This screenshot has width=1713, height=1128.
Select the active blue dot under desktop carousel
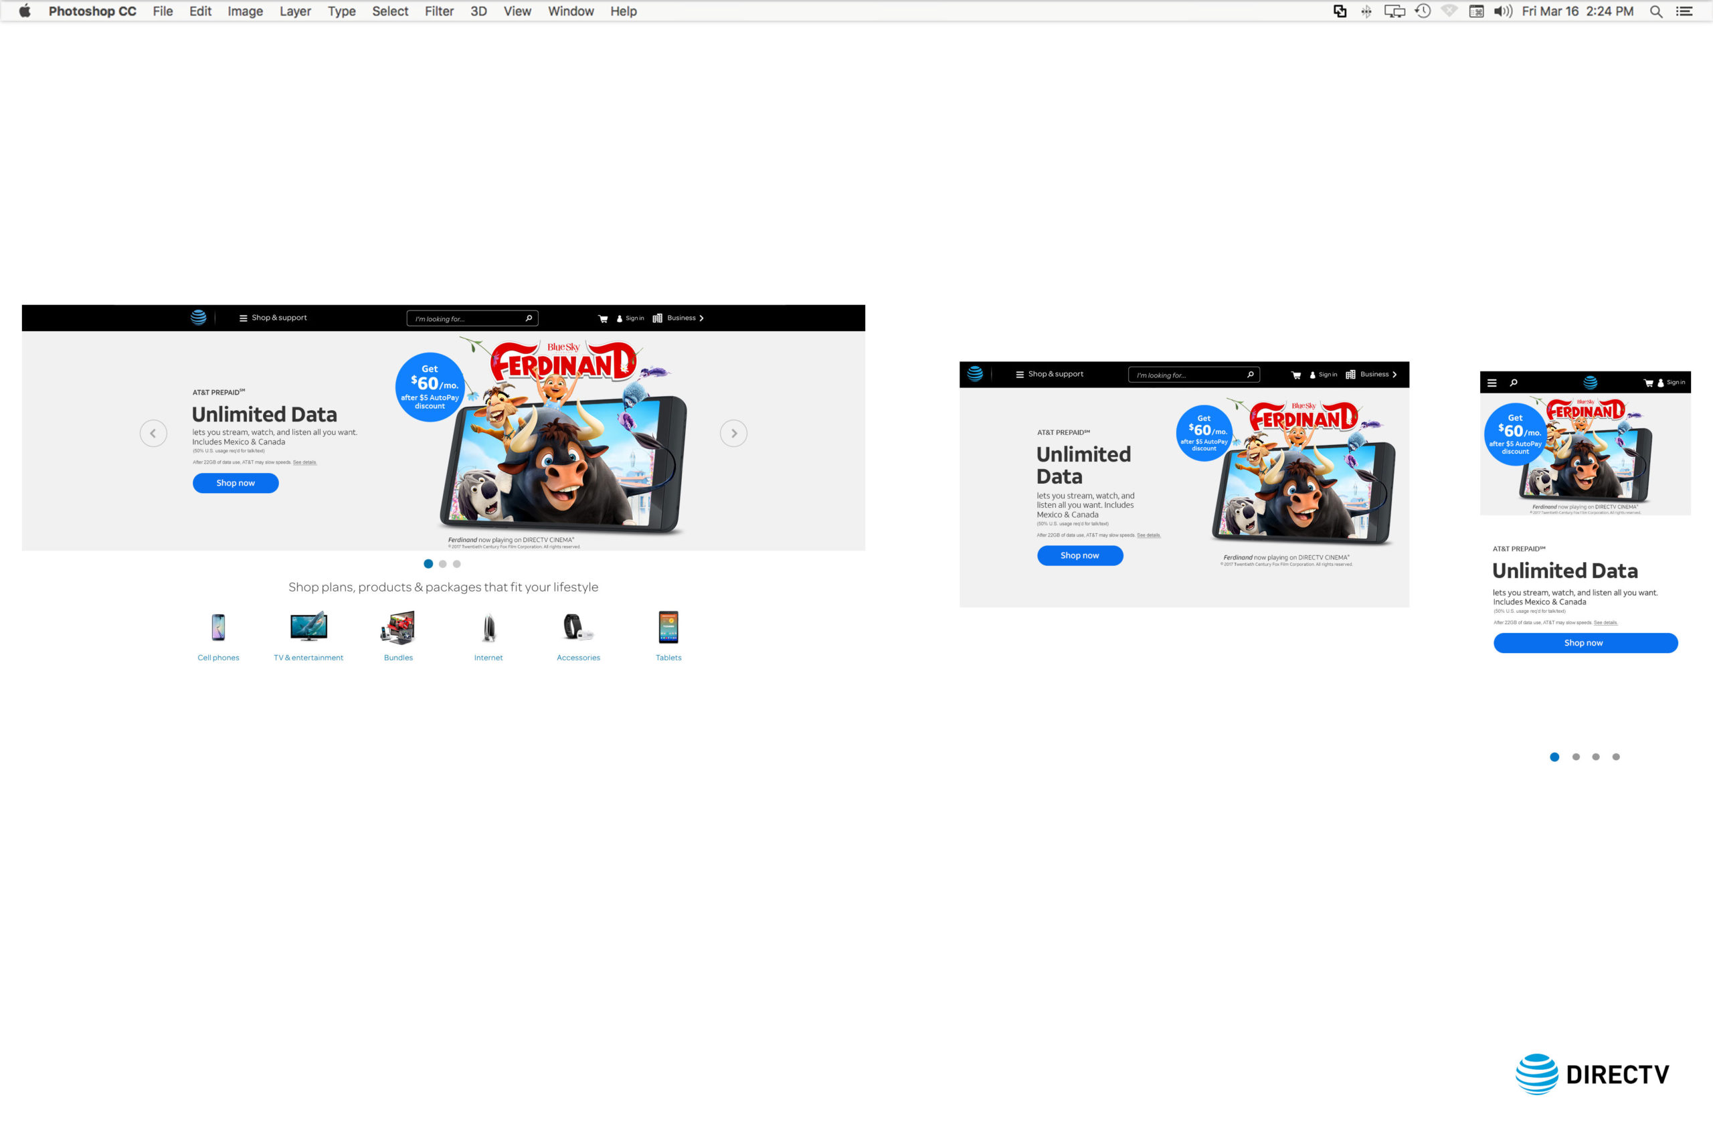point(428,563)
